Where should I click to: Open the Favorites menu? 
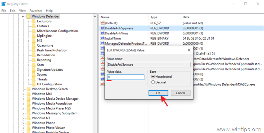pos(36,11)
